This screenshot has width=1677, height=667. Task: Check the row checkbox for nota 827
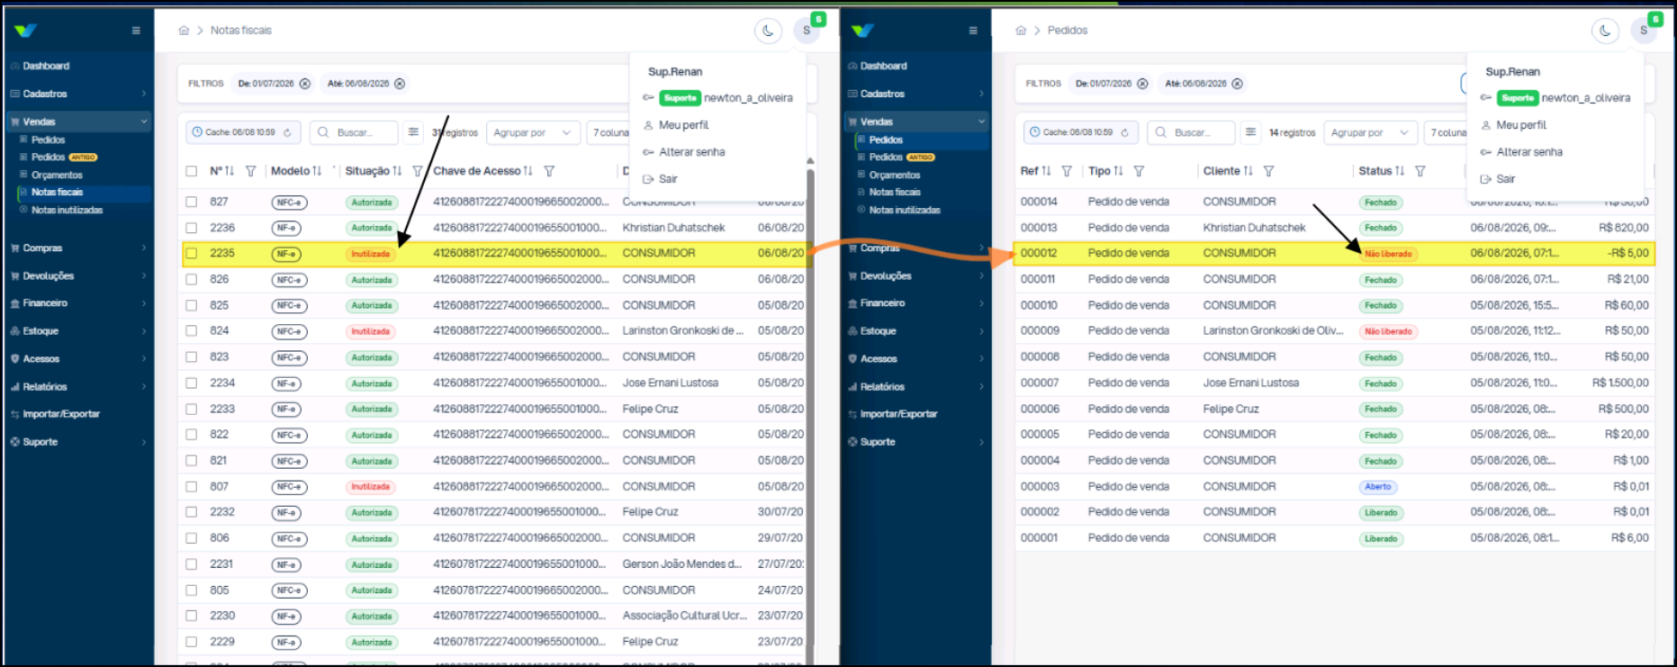coord(192,203)
